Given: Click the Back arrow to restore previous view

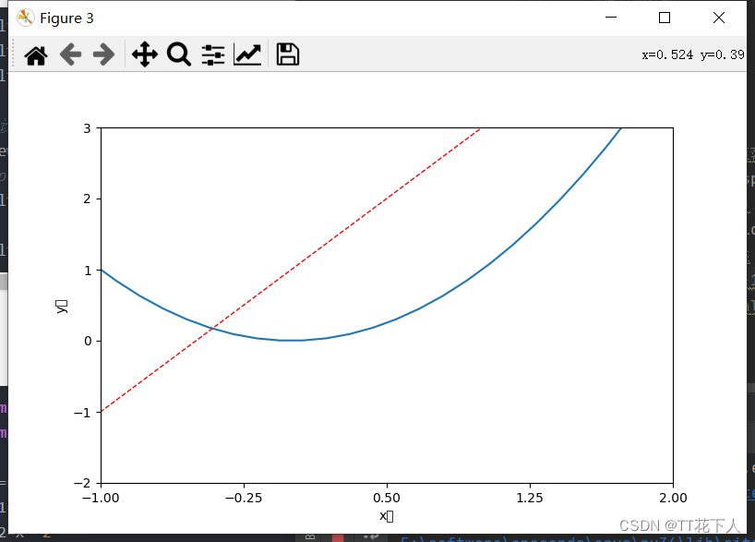Looking at the screenshot, I should tap(71, 54).
